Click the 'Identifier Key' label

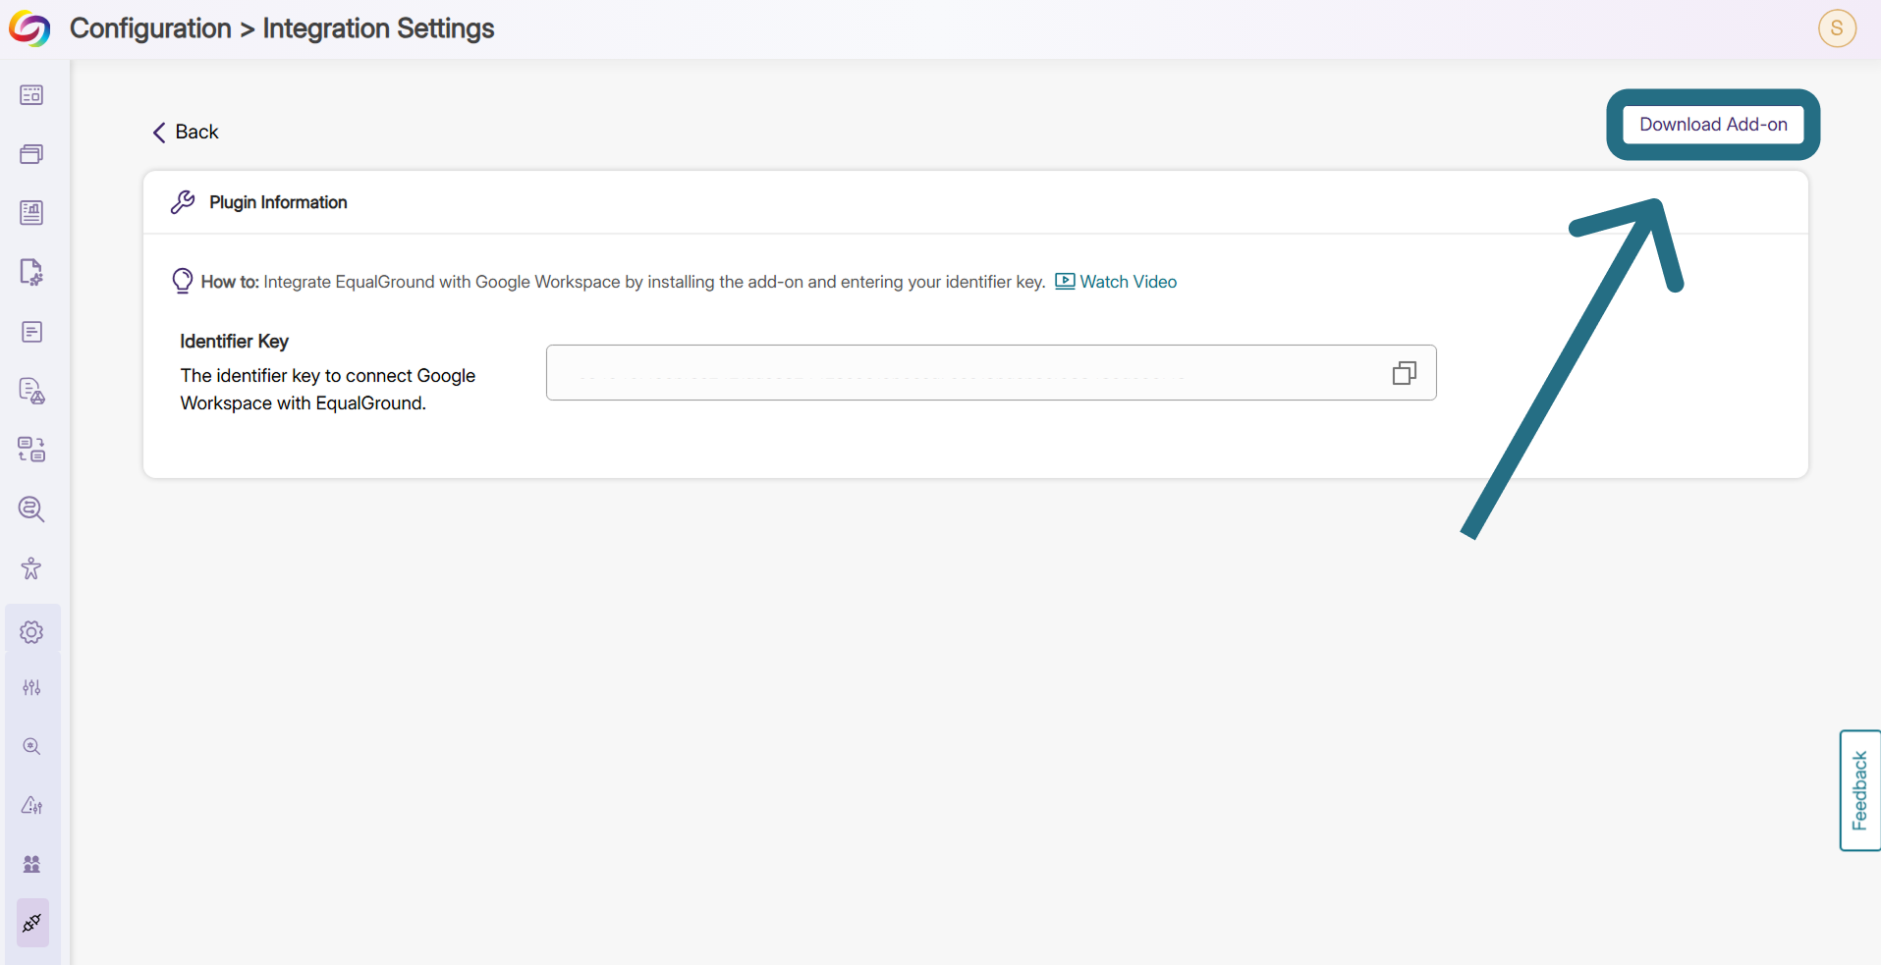coord(234,341)
